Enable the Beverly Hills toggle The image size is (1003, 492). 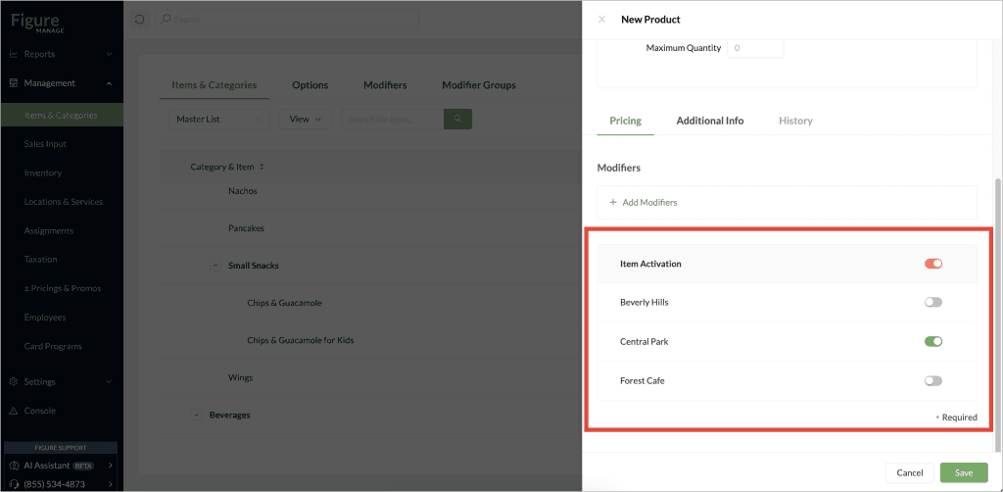coord(933,302)
